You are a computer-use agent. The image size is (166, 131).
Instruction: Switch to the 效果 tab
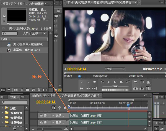[13, 97]
